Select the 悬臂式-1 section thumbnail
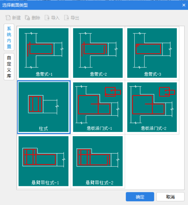The image size is (188, 205). point(44,53)
